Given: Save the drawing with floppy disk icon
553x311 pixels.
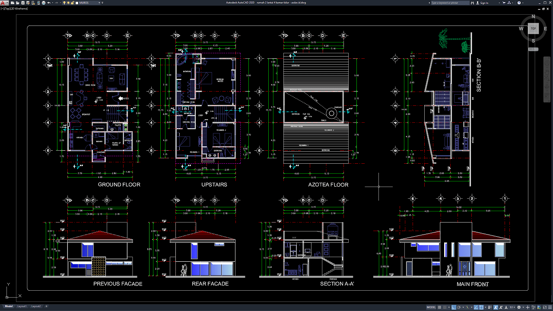Looking at the screenshot, I should (x=23, y=3).
